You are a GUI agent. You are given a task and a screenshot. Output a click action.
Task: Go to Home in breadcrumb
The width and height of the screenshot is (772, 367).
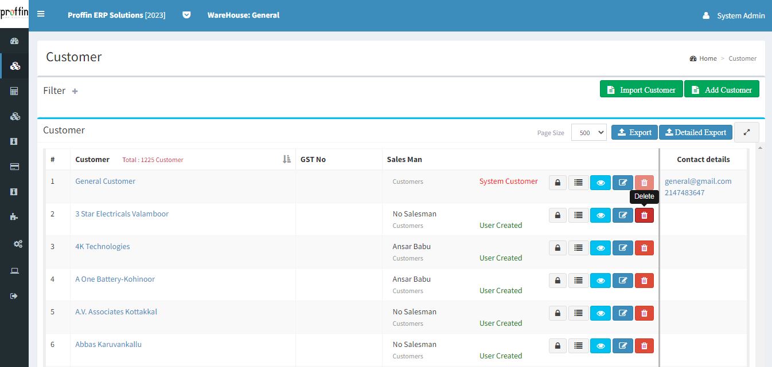point(703,58)
